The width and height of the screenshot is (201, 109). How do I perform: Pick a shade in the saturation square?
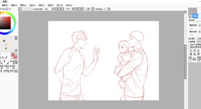pos(5,23)
